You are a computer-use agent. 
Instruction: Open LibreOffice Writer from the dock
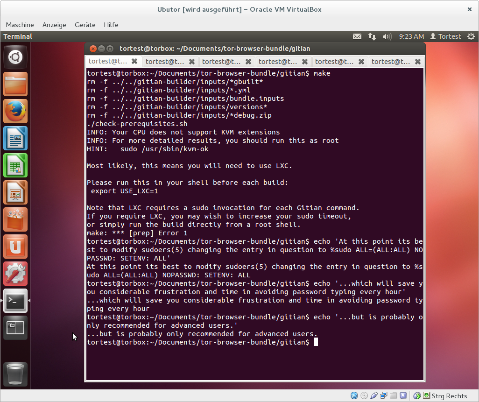coord(15,138)
